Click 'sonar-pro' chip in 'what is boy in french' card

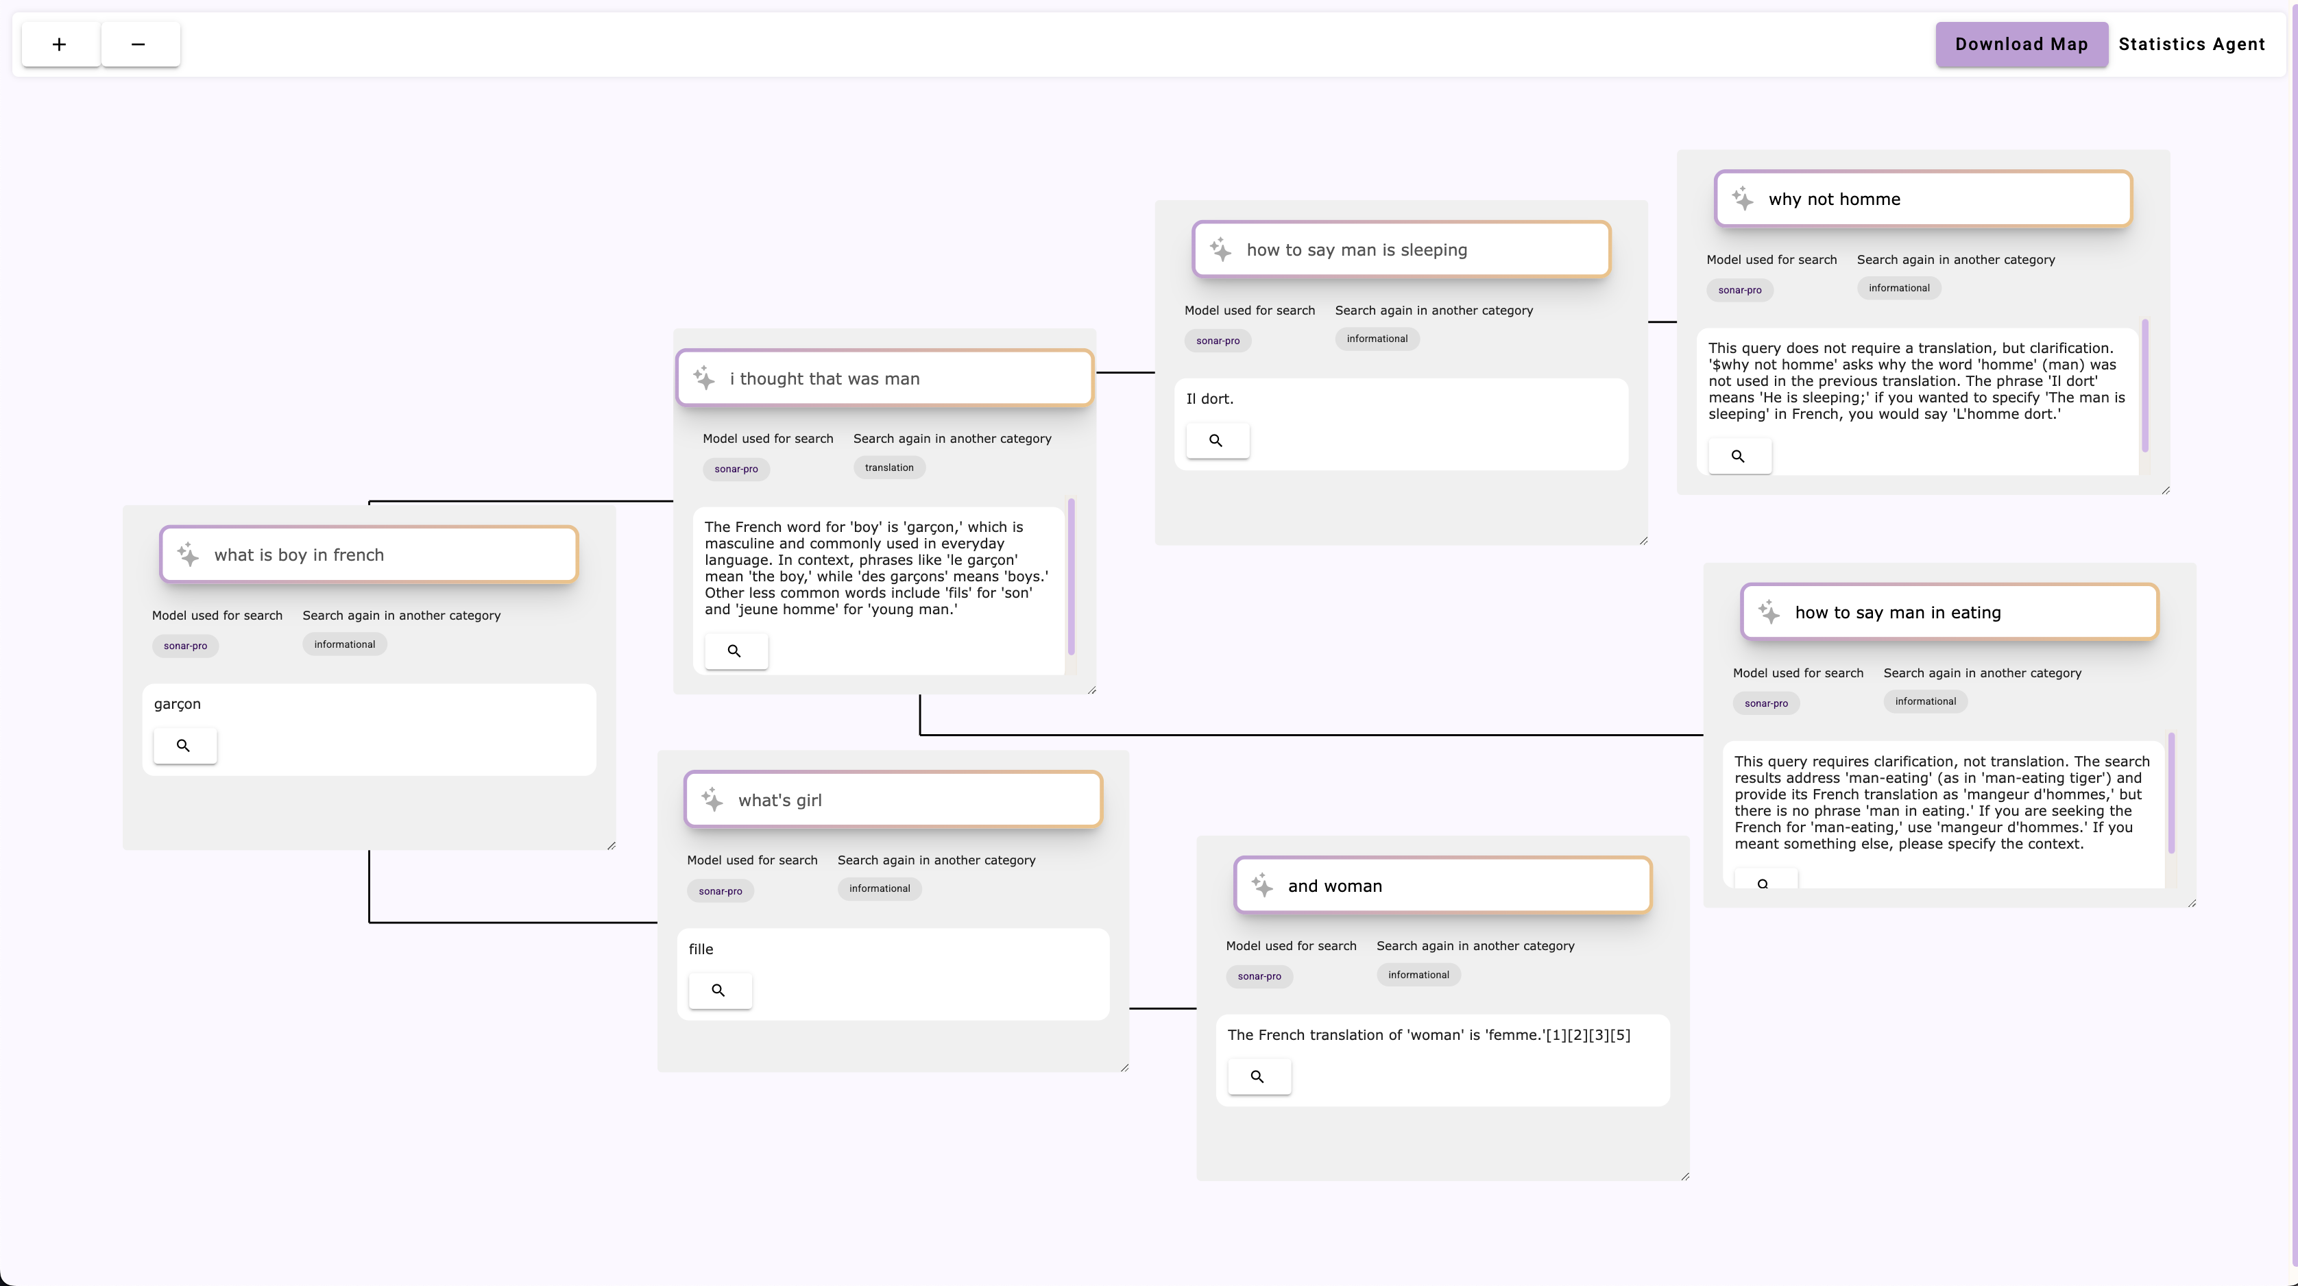[x=184, y=646]
